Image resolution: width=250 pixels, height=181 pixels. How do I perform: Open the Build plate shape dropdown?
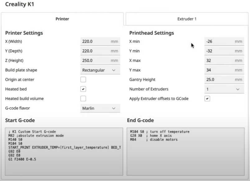(100, 70)
